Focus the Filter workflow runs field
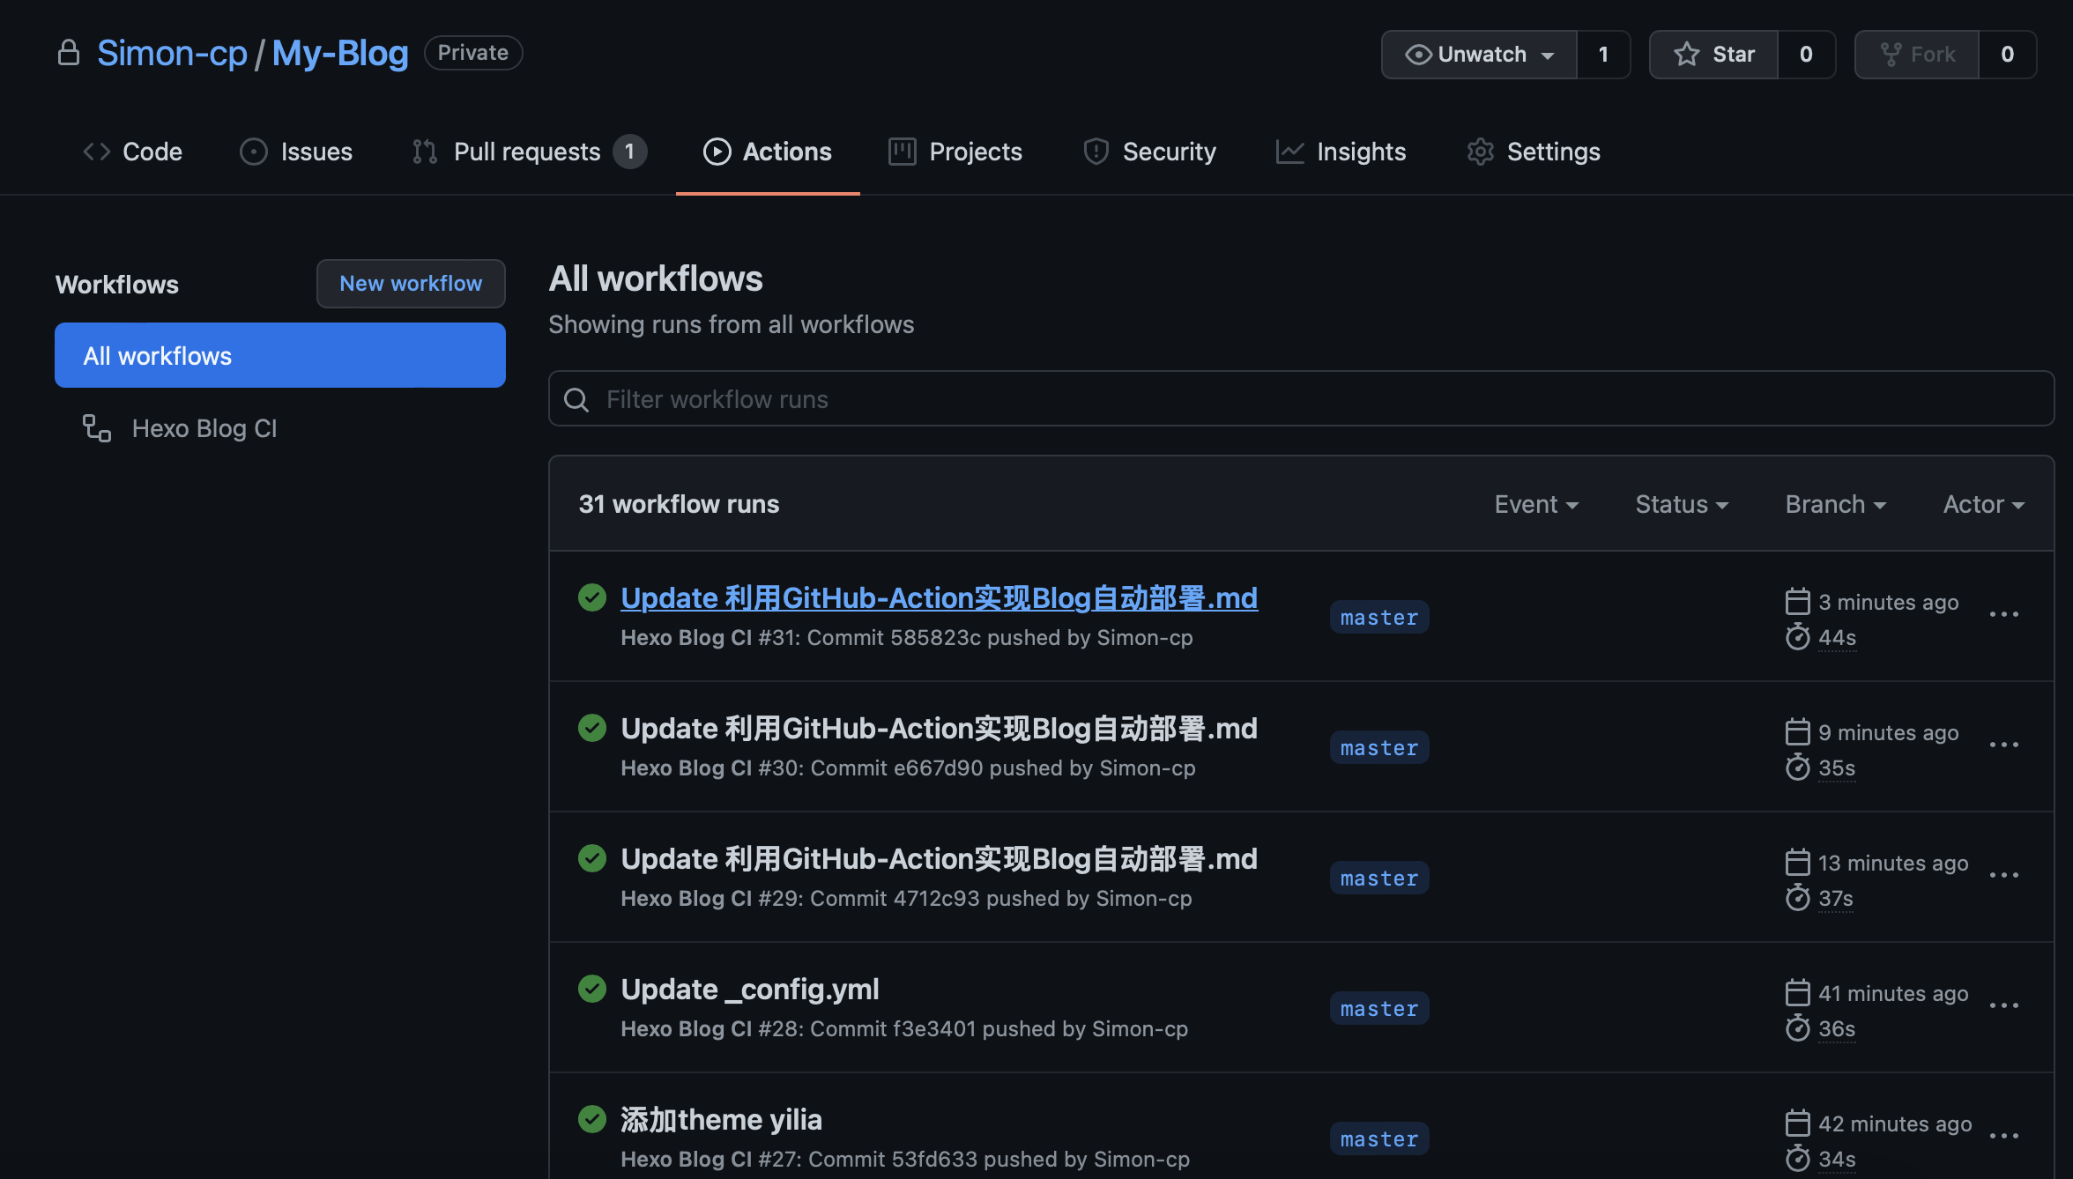Screen dimensions: 2073x1179 tap(1301, 398)
